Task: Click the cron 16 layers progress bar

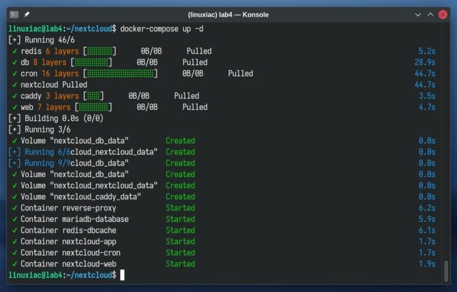Action: point(121,74)
